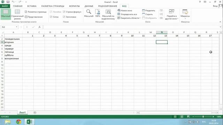Screen dimensions: 223x125
Task: Switch to Normal view in status bar
Action: (175, 117)
